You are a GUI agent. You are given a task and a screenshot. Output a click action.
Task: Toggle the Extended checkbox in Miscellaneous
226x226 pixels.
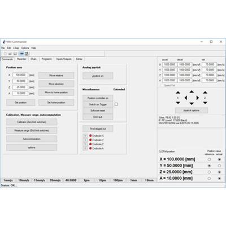point(116,104)
